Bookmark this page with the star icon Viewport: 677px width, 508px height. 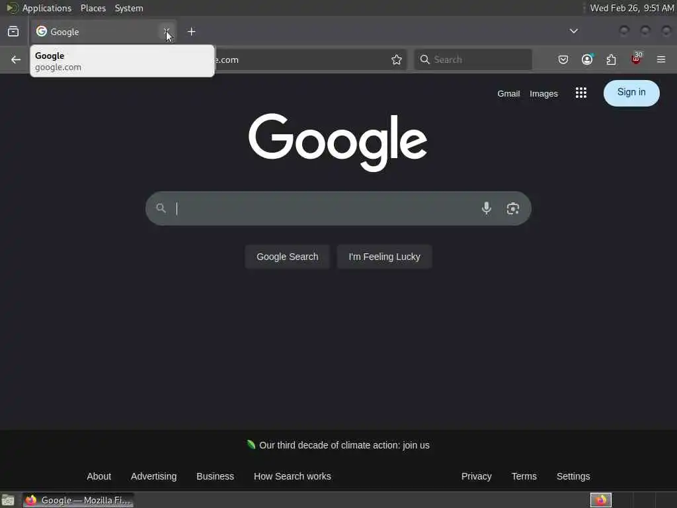tap(397, 60)
